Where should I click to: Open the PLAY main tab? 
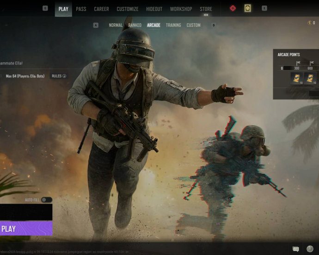[x=63, y=9]
